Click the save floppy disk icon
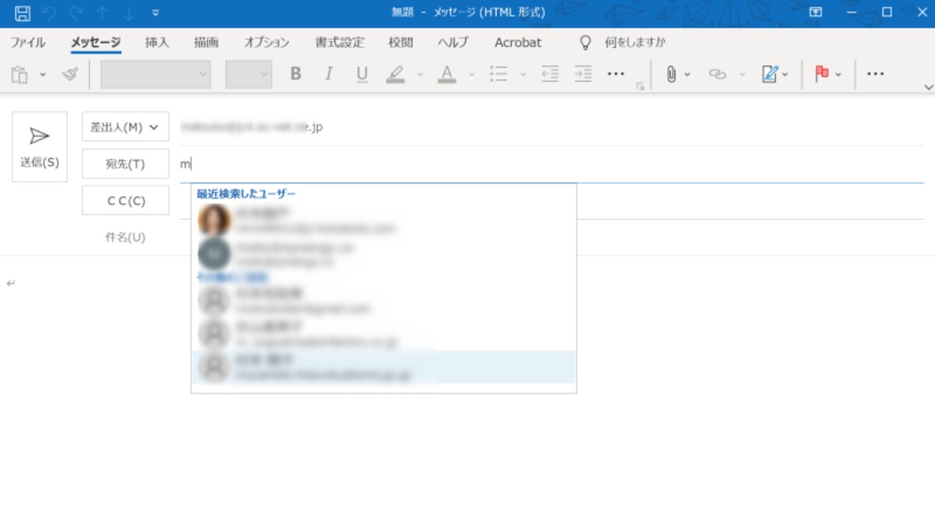The height and width of the screenshot is (532, 935). (x=23, y=12)
